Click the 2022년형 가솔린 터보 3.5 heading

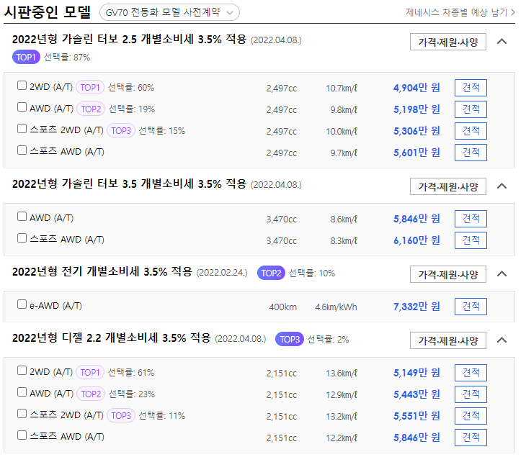click(x=129, y=184)
